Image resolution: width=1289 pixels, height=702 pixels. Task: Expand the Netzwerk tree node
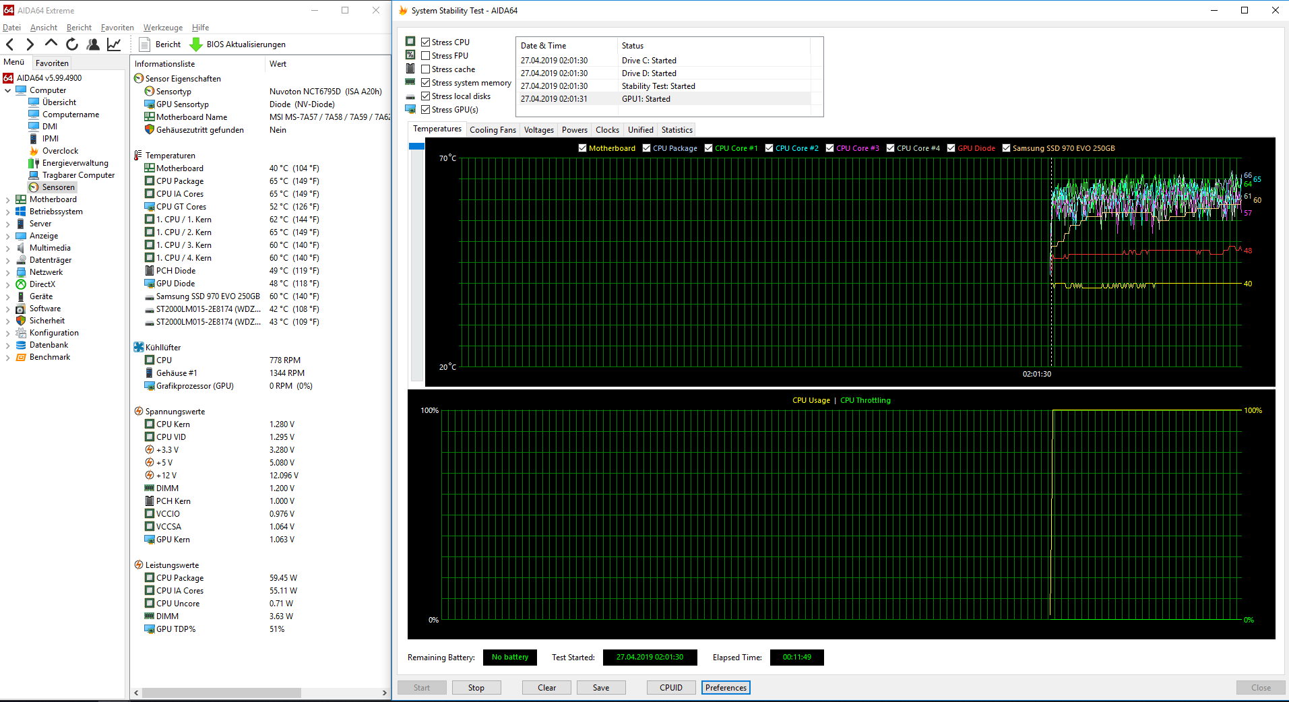coord(7,272)
